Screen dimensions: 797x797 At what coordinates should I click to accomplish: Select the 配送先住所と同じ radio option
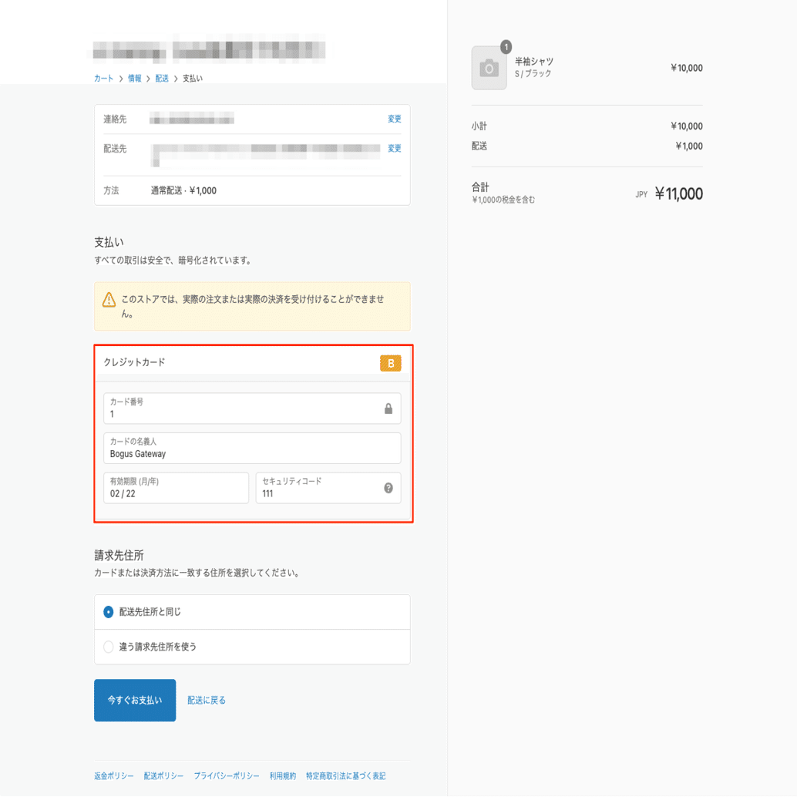(x=108, y=611)
